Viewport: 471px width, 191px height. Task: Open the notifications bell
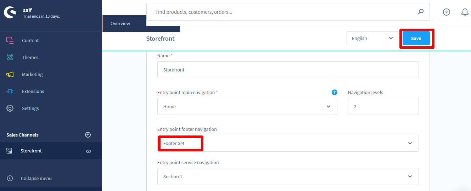(x=465, y=12)
